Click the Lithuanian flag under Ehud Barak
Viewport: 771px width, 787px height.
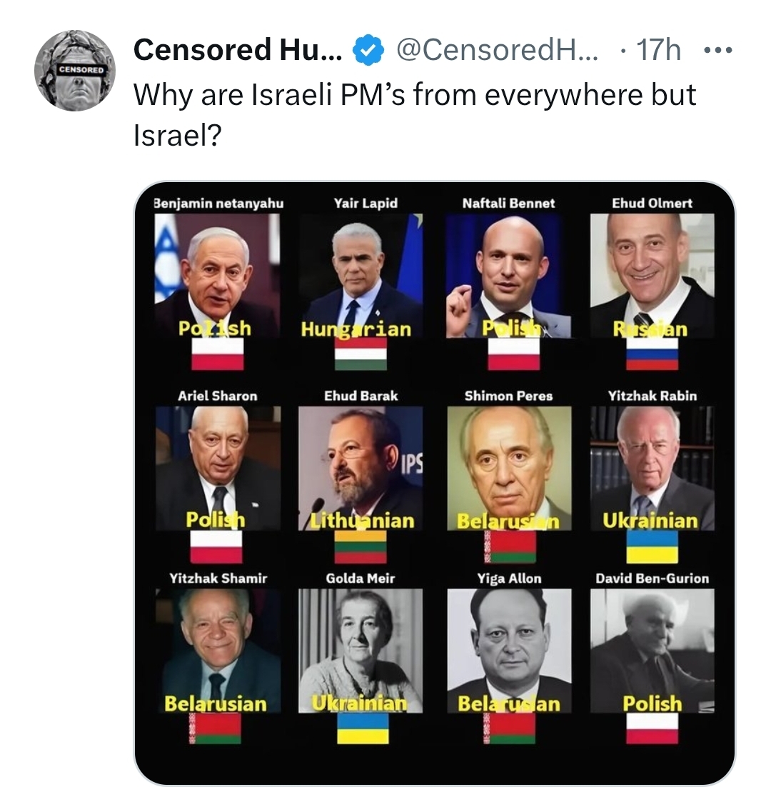(361, 546)
